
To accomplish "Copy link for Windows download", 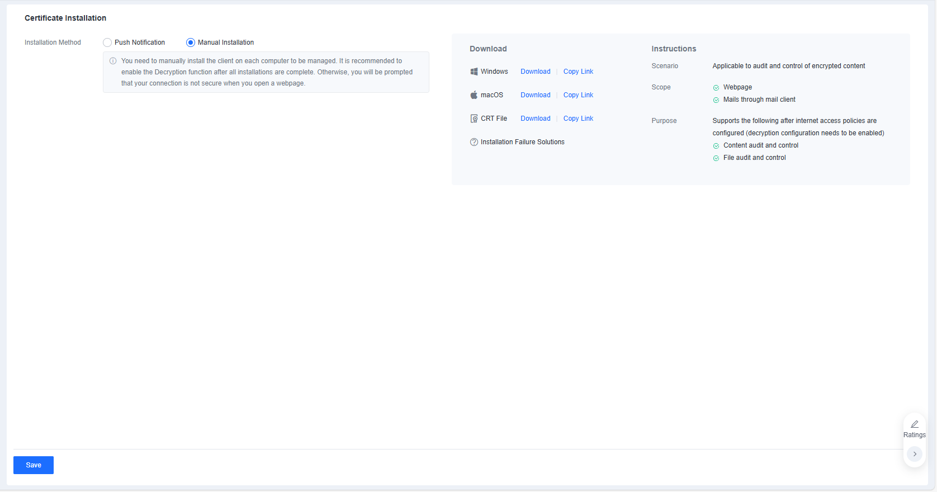I will pyautogui.click(x=578, y=72).
